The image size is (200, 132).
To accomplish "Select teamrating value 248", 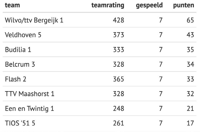I will click(118, 109).
